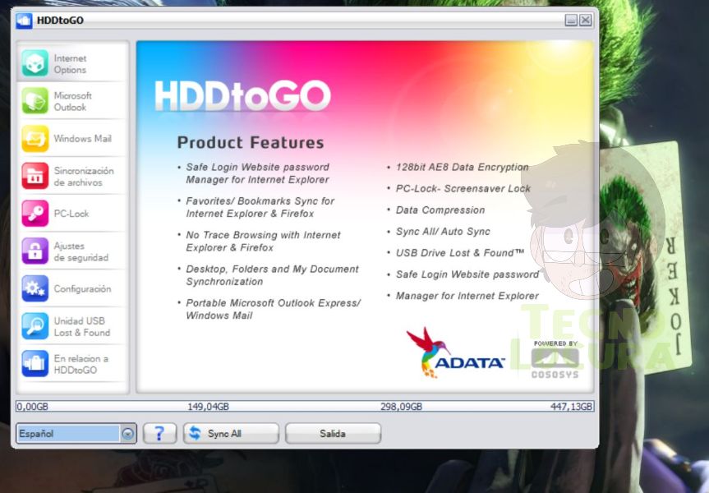Click the Microsoft Outlook green icon
Screen dimensions: 709x493
click(35, 101)
